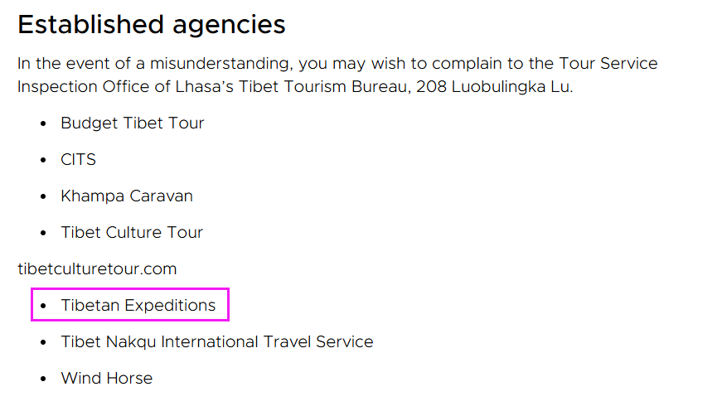Open the tibetculturetour.com web address

point(97,268)
